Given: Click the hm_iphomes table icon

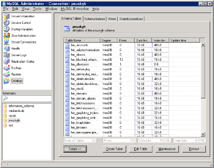Looking at the screenshot, I should (67, 128).
